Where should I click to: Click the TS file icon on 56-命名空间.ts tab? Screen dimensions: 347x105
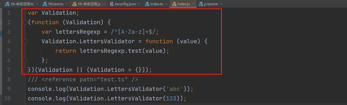pos(7,4)
